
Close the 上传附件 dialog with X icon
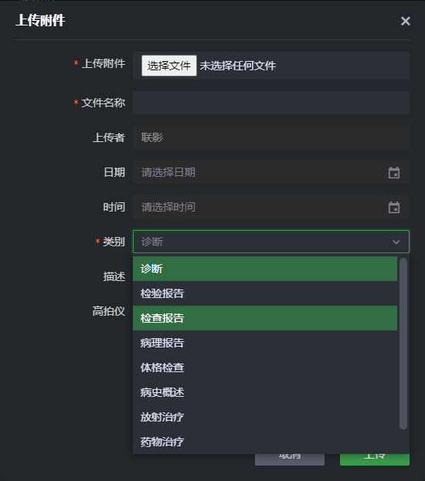point(406,21)
